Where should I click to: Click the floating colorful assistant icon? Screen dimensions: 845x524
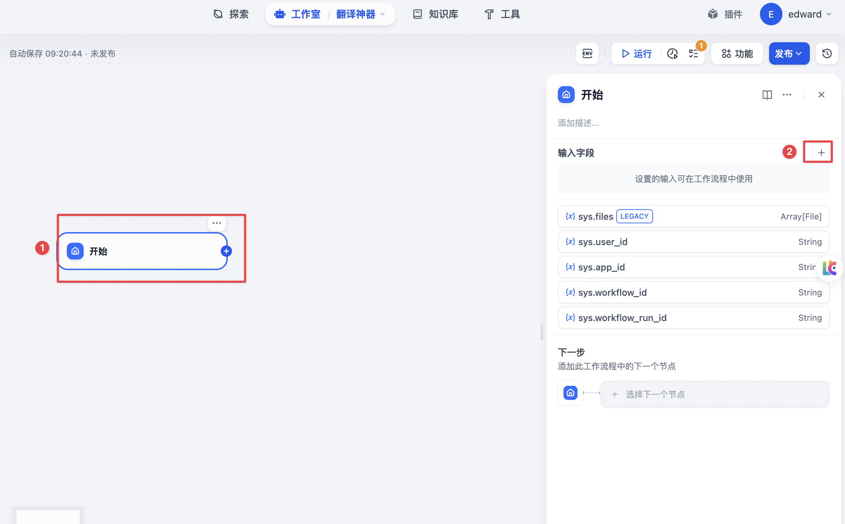click(830, 268)
